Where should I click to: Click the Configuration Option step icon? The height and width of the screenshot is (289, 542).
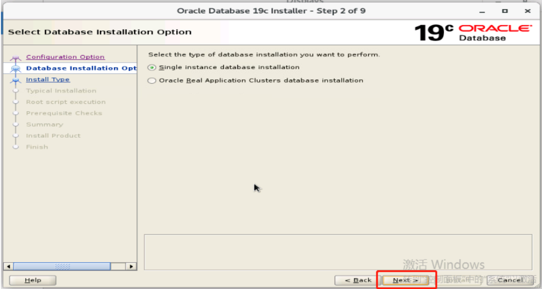coord(16,57)
